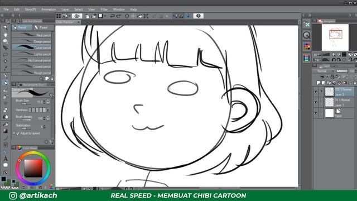Toggle snap to grid icon
Image resolution: width=357 pixels, height=201 pixels.
[189, 16]
